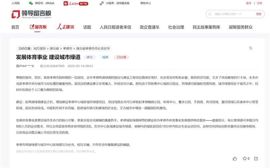Click 湖北省孝感市市长吴庆华 breadcrumb link
270x168 pixels.
point(93,49)
